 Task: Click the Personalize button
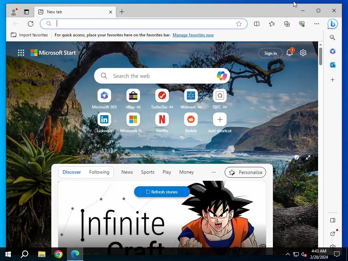coord(245,172)
